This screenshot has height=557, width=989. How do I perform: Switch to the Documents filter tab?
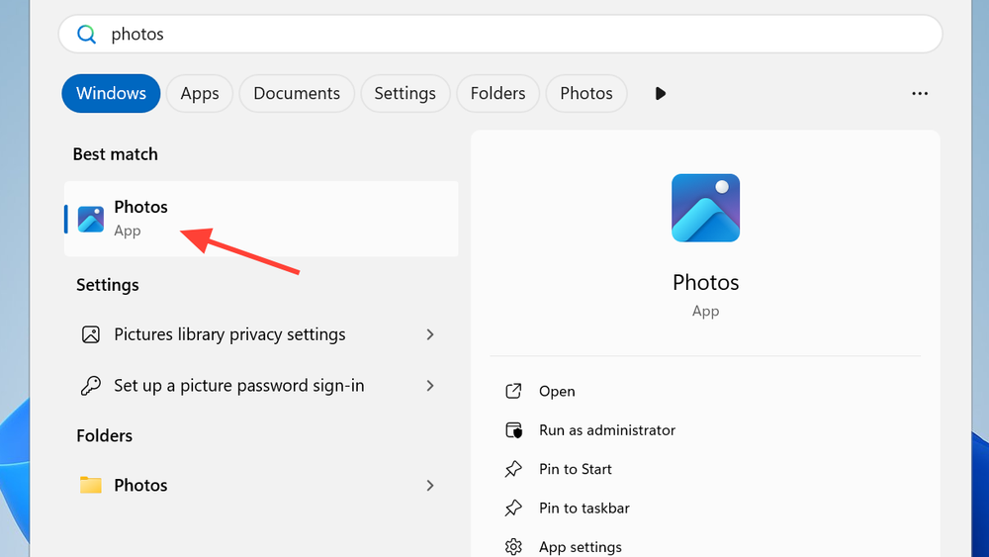(296, 93)
